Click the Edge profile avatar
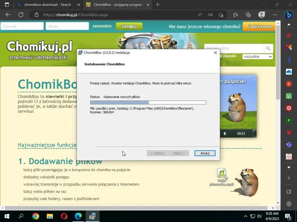Screen dimensions: 297x222 tap(262, 15)
